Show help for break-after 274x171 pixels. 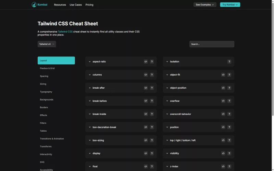click(x=152, y=88)
